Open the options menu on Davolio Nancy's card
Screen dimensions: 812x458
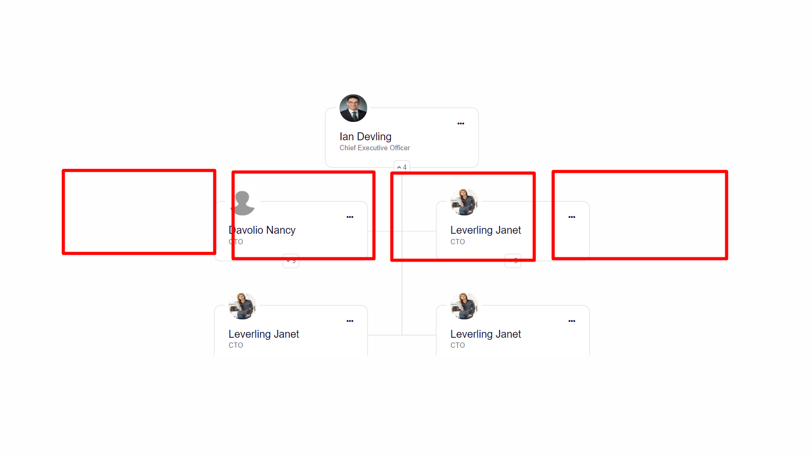pyautogui.click(x=350, y=216)
